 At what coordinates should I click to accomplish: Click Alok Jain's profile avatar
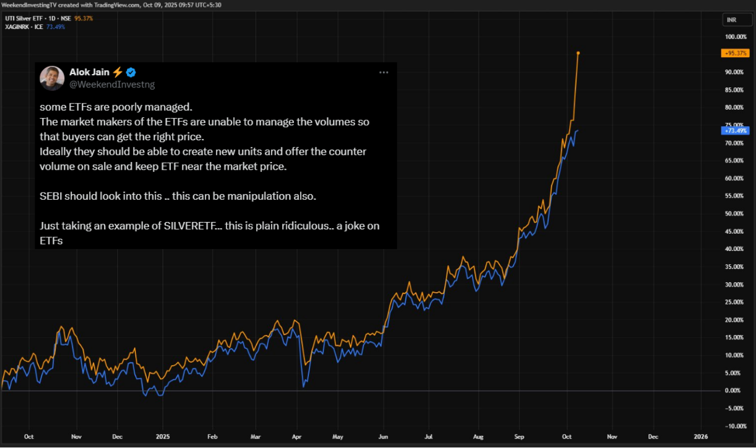click(x=52, y=78)
